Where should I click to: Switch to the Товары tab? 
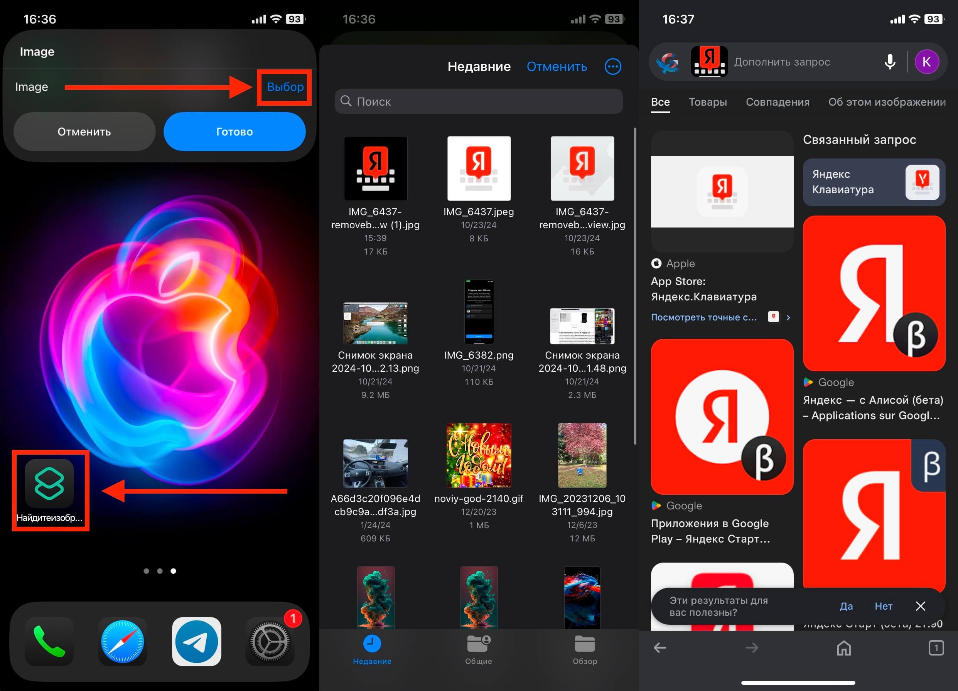[x=708, y=102]
